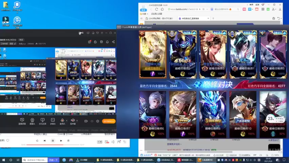Click the search magnifier icon in browser search box

[238, 9]
